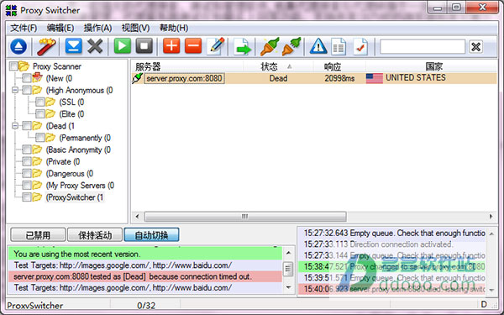The height and width of the screenshot is (315, 504).
Task: Click down arrow of right log scrollbar
Action: pyautogui.click(x=491, y=290)
